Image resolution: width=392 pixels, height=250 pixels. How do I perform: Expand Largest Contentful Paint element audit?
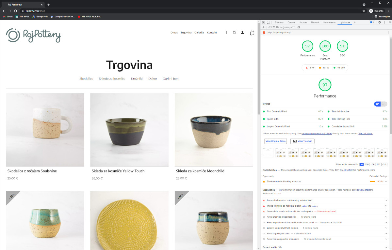point(325,228)
